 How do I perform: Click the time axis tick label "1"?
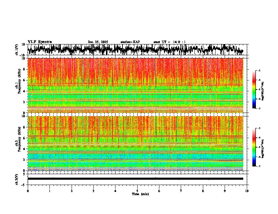point(49,191)
